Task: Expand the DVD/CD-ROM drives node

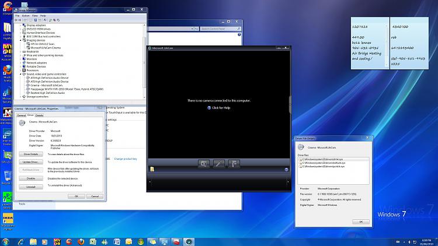Action: click(20, 29)
